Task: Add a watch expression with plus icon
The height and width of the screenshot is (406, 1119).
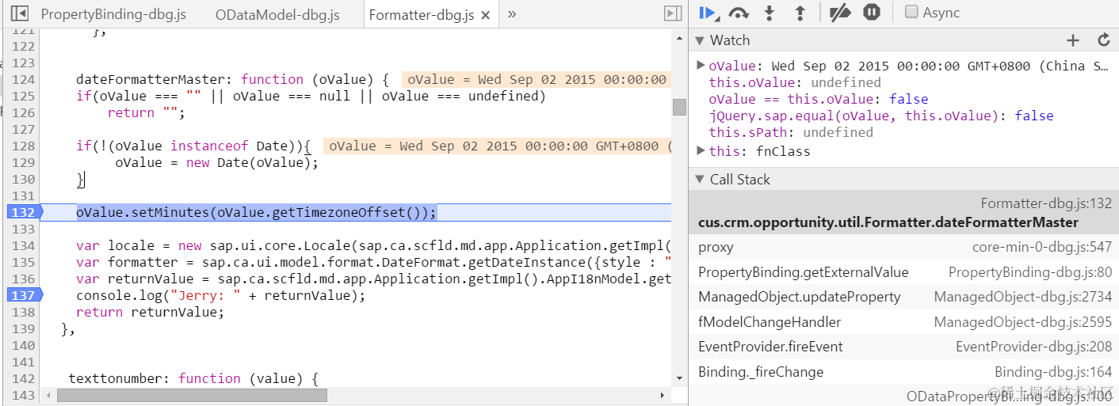Action: [1073, 40]
